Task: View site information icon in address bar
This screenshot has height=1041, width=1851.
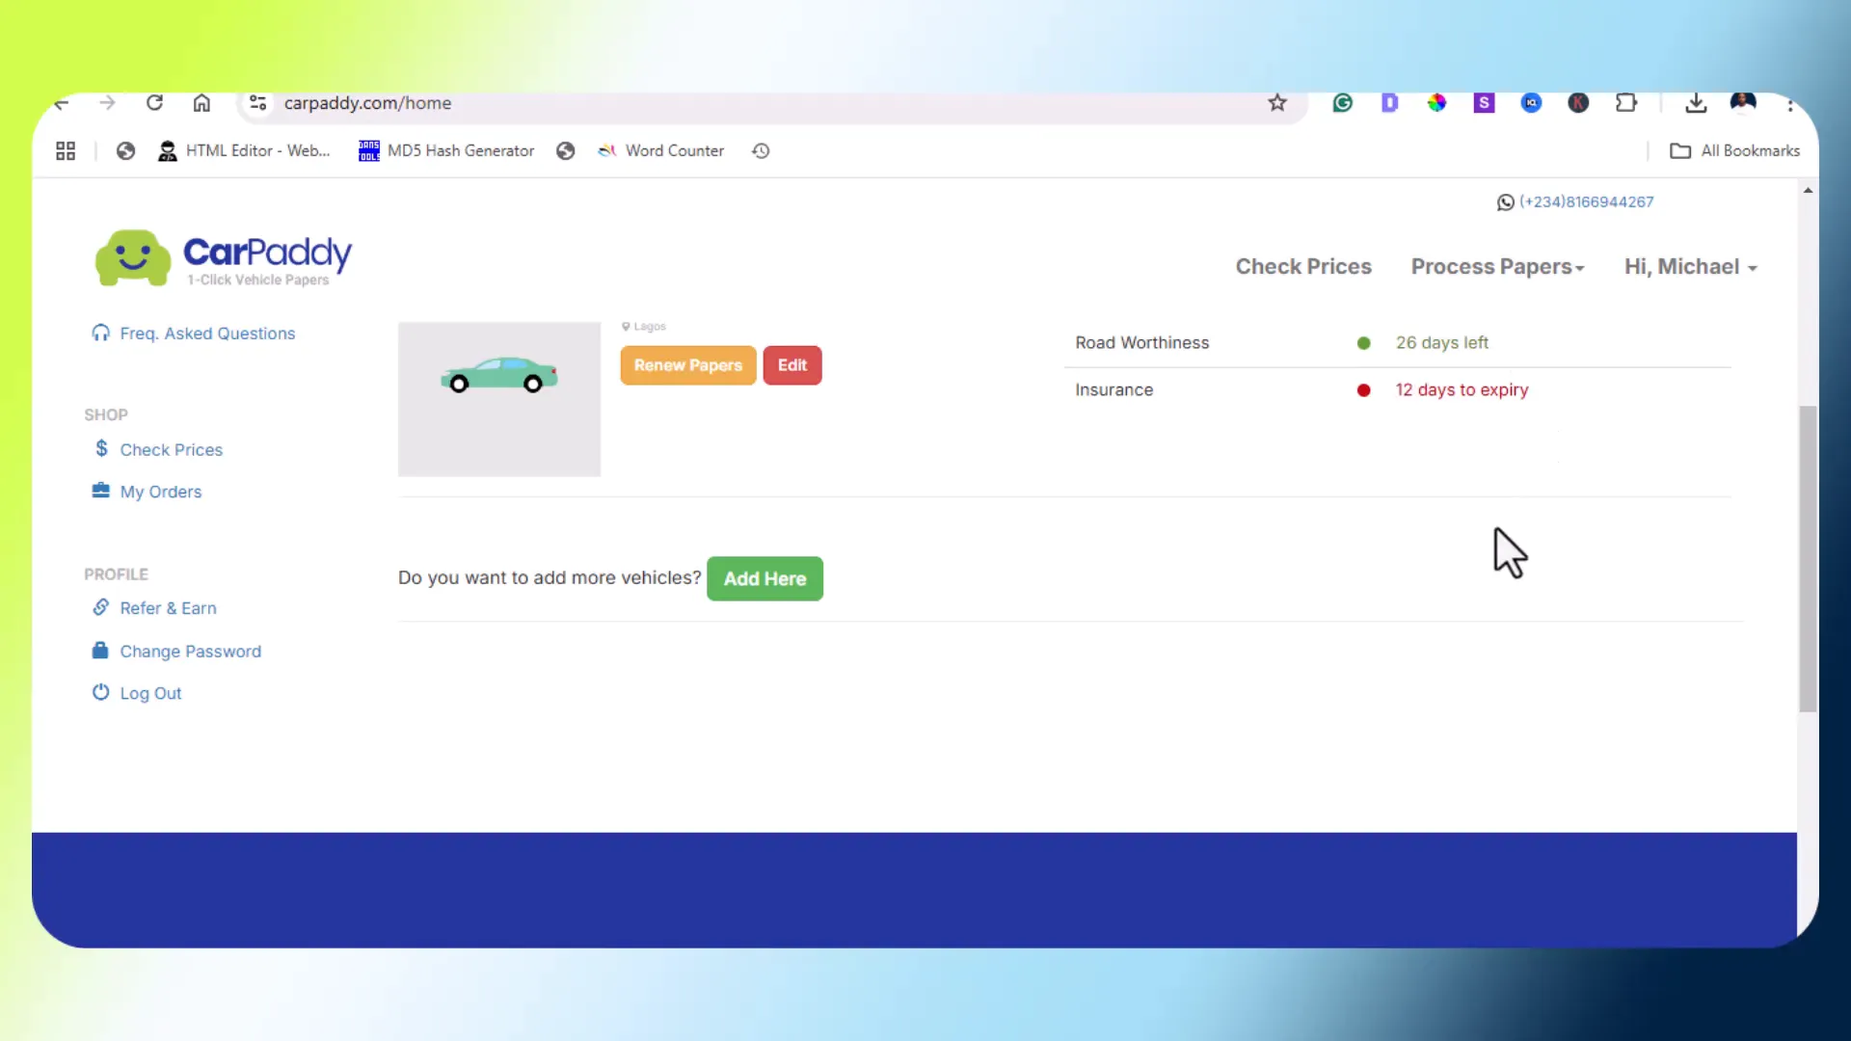Action: click(257, 103)
